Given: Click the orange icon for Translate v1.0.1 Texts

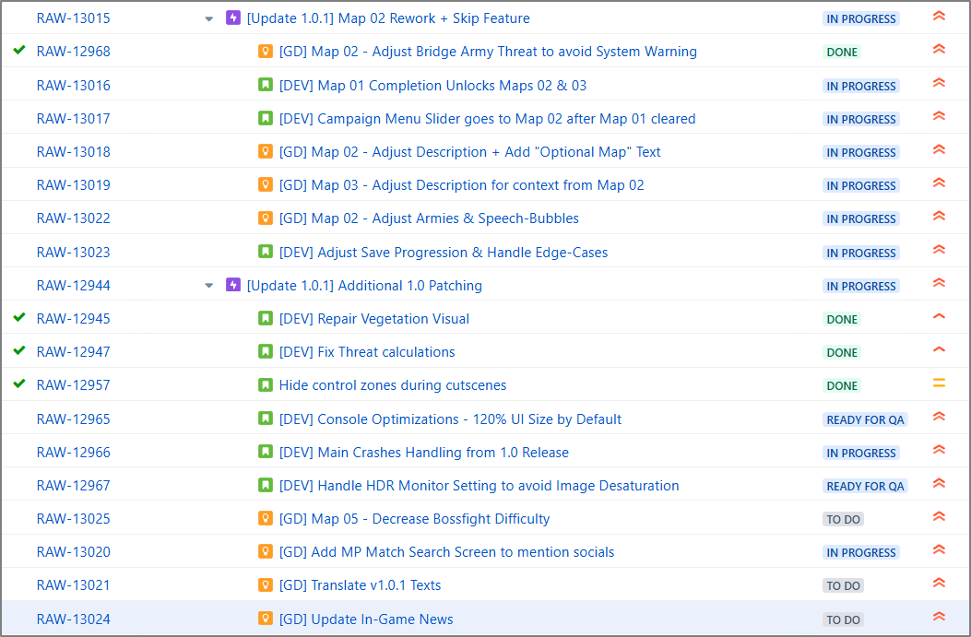Looking at the screenshot, I should (x=266, y=585).
